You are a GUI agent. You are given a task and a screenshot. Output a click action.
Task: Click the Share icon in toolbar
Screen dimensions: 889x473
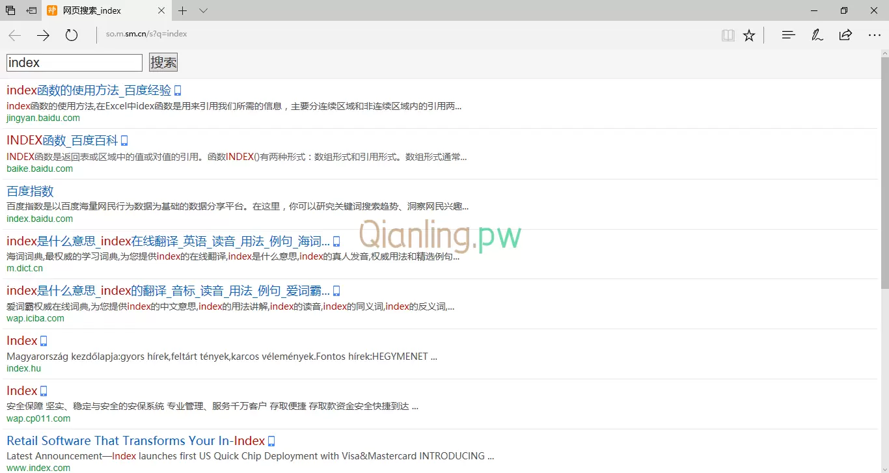[845, 35]
